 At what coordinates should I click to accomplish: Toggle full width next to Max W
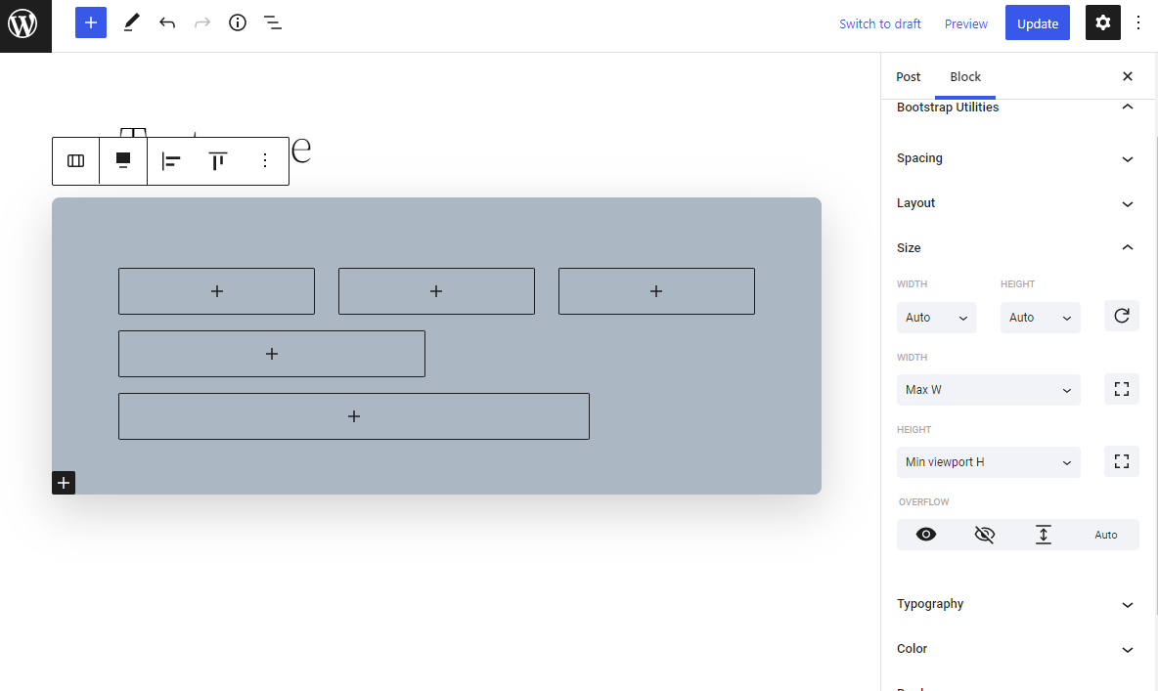pos(1122,389)
